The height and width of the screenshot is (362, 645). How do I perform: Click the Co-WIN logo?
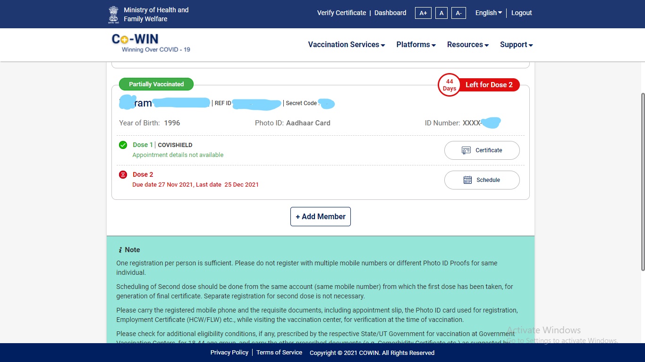point(151,43)
